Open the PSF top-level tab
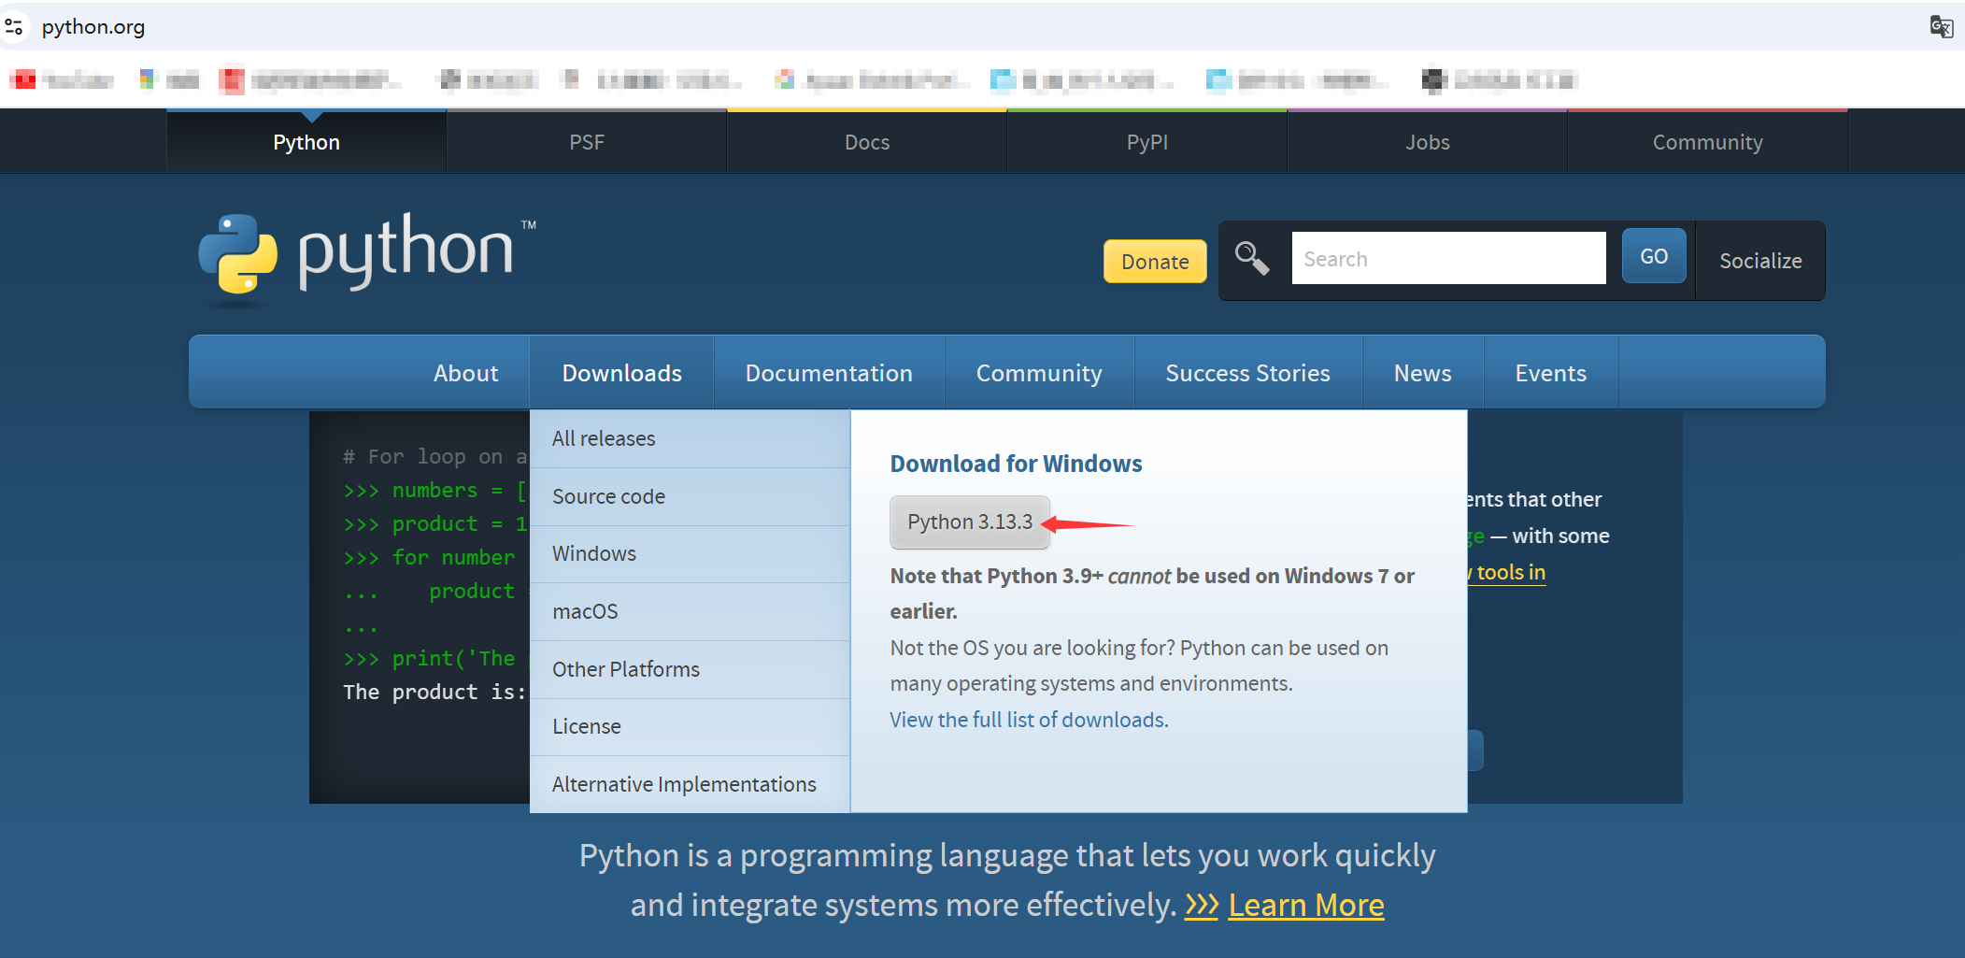Screen dimensions: 1965x958 click(x=587, y=142)
